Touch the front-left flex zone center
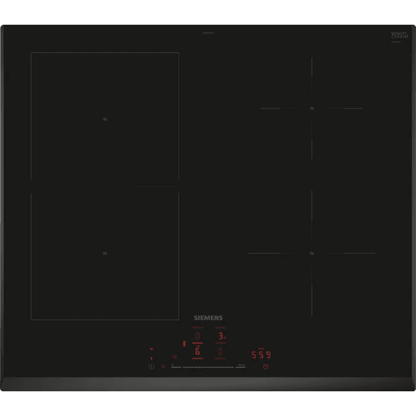Image resolution: width=416 pixels, height=416 pixels. pyautogui.click(x=105, y=252)
